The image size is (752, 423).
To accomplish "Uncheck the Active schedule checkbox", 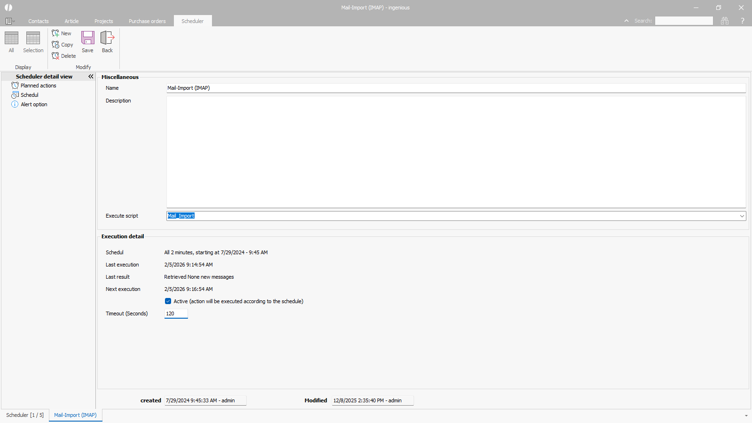I will click(168, 301).
